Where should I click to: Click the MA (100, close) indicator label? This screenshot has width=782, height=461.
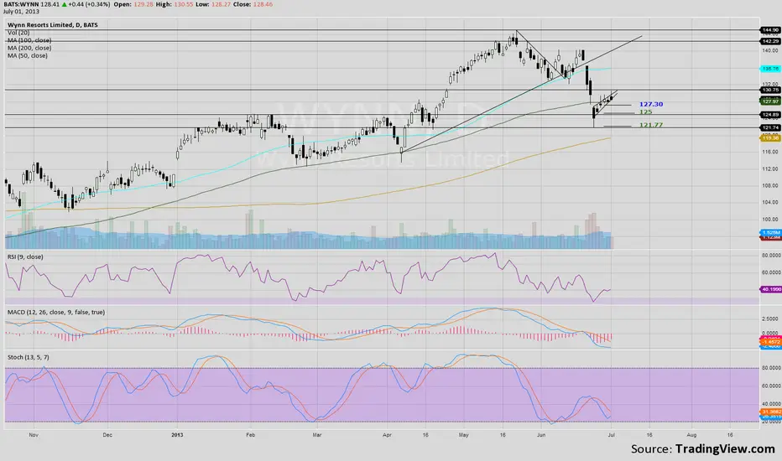tap(29, 40)
